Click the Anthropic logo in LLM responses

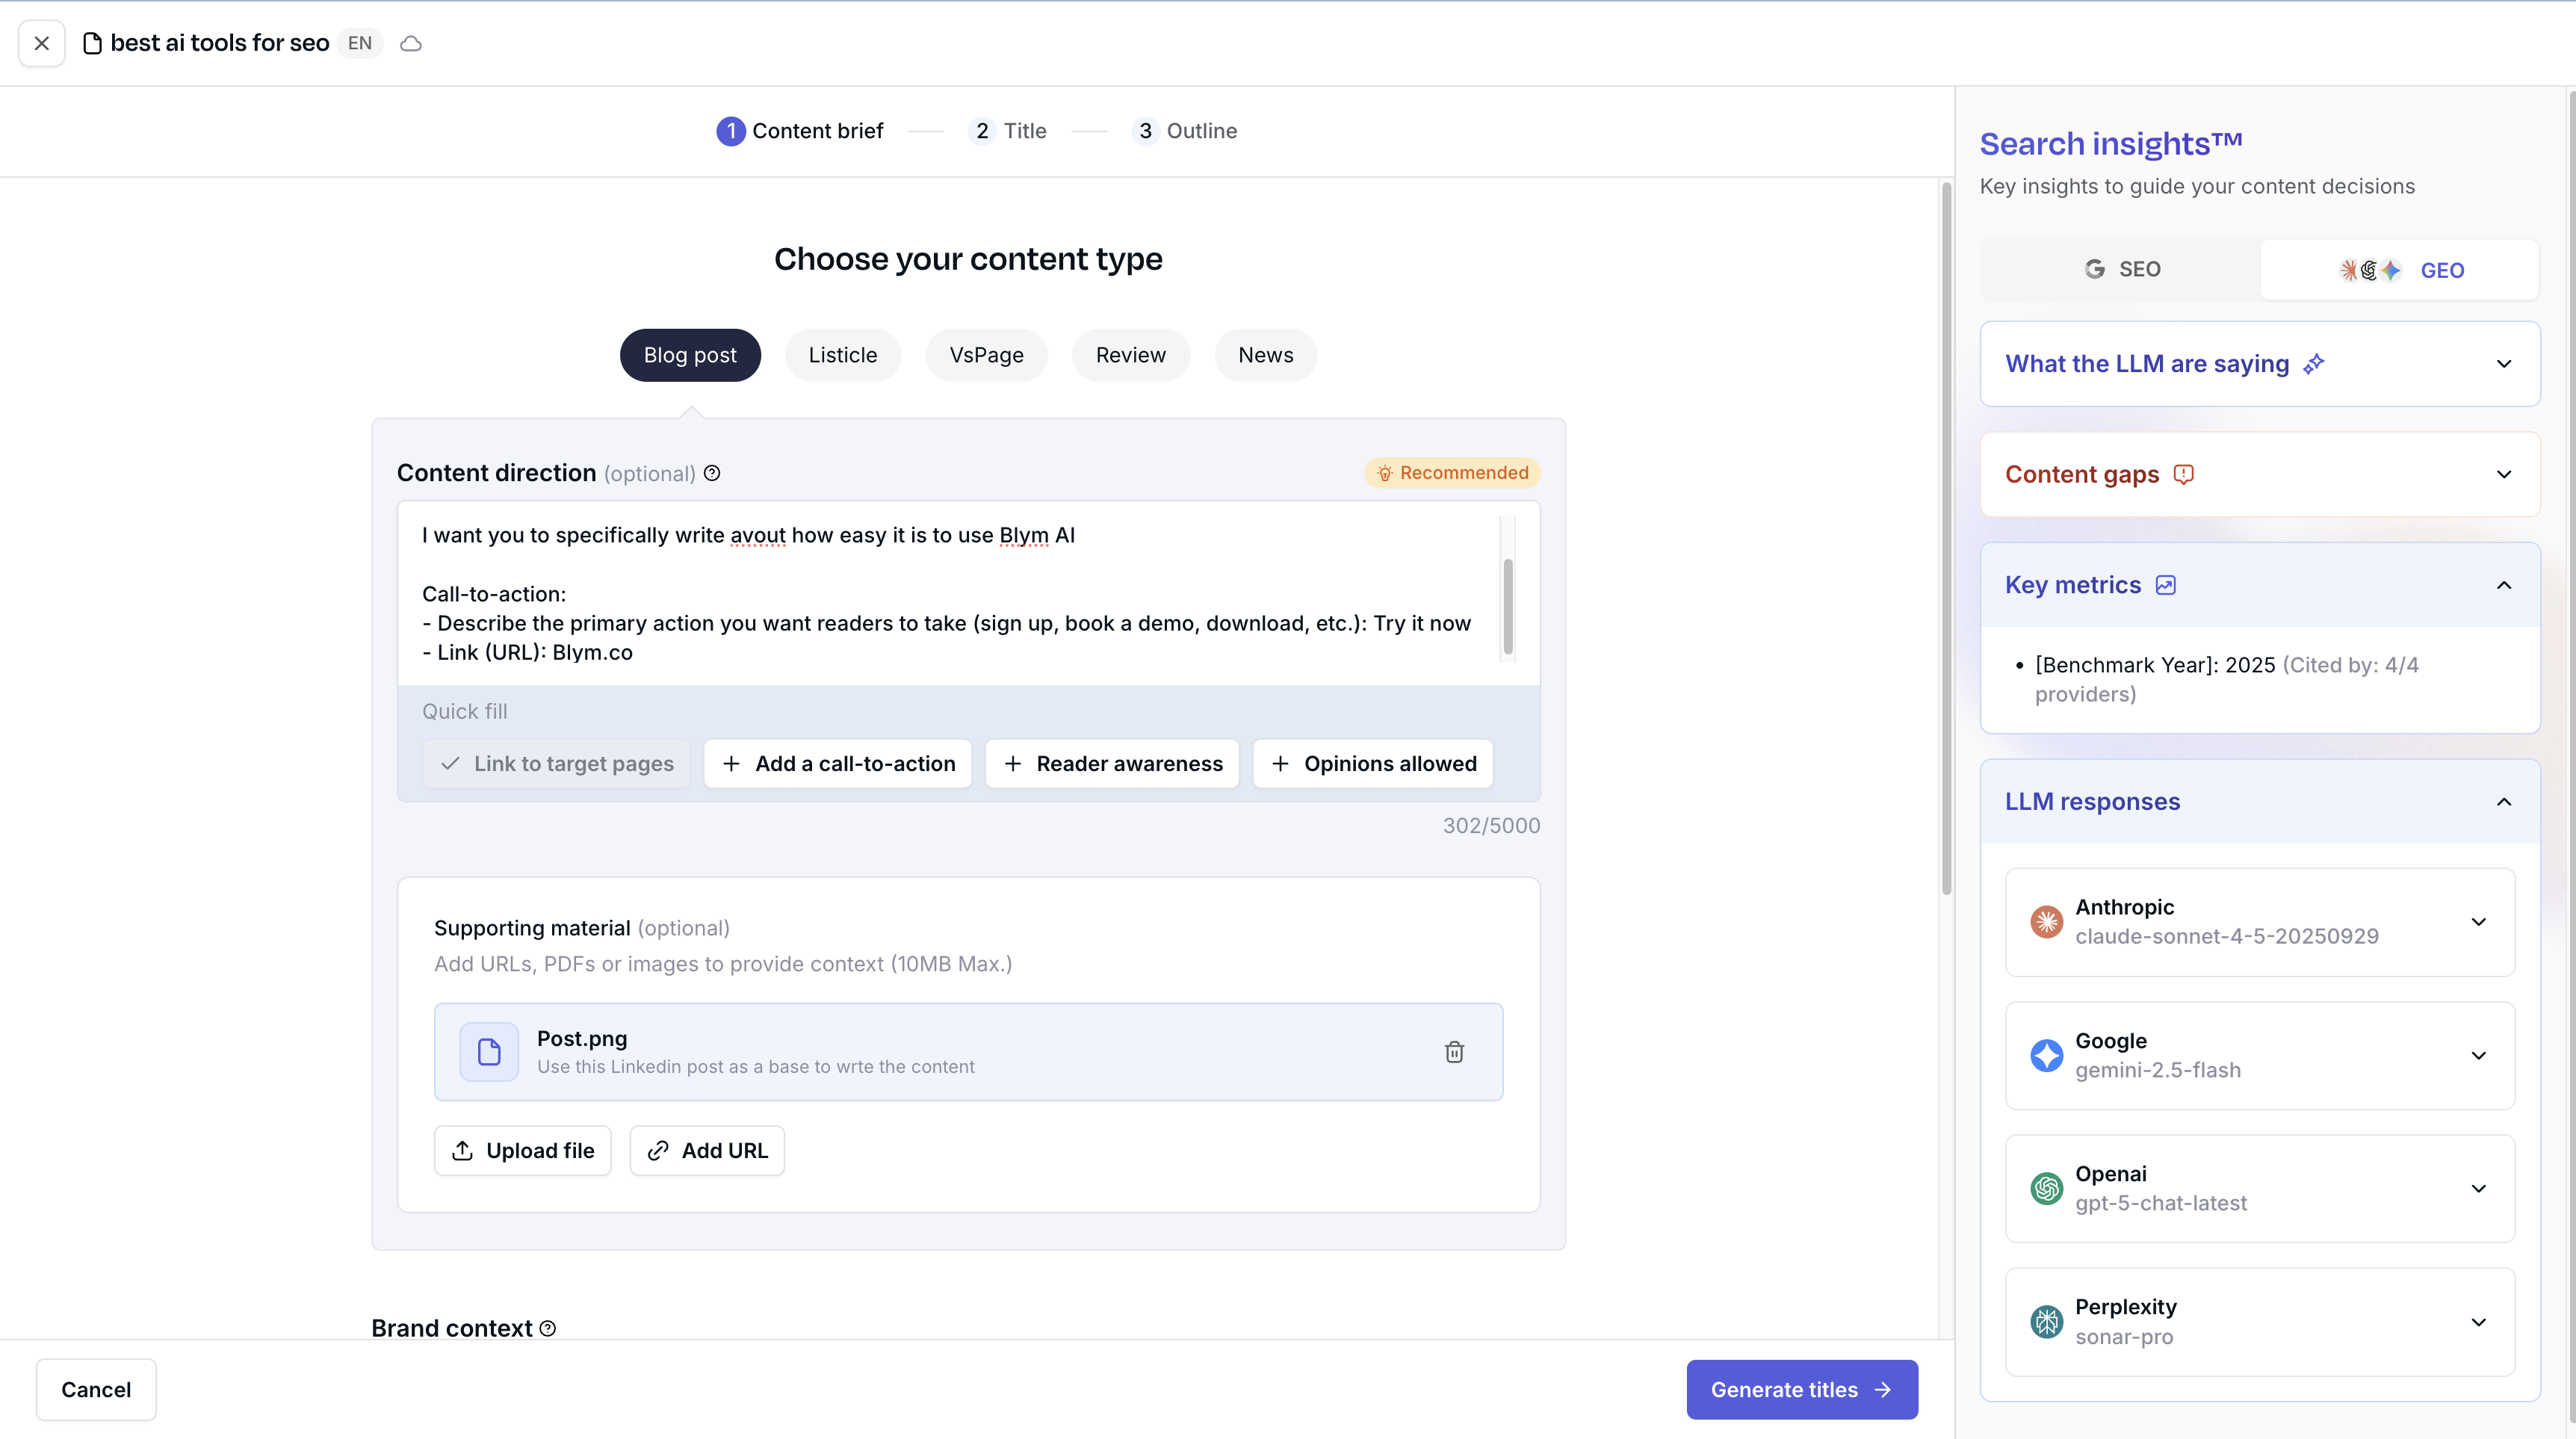pos(2046,921)
